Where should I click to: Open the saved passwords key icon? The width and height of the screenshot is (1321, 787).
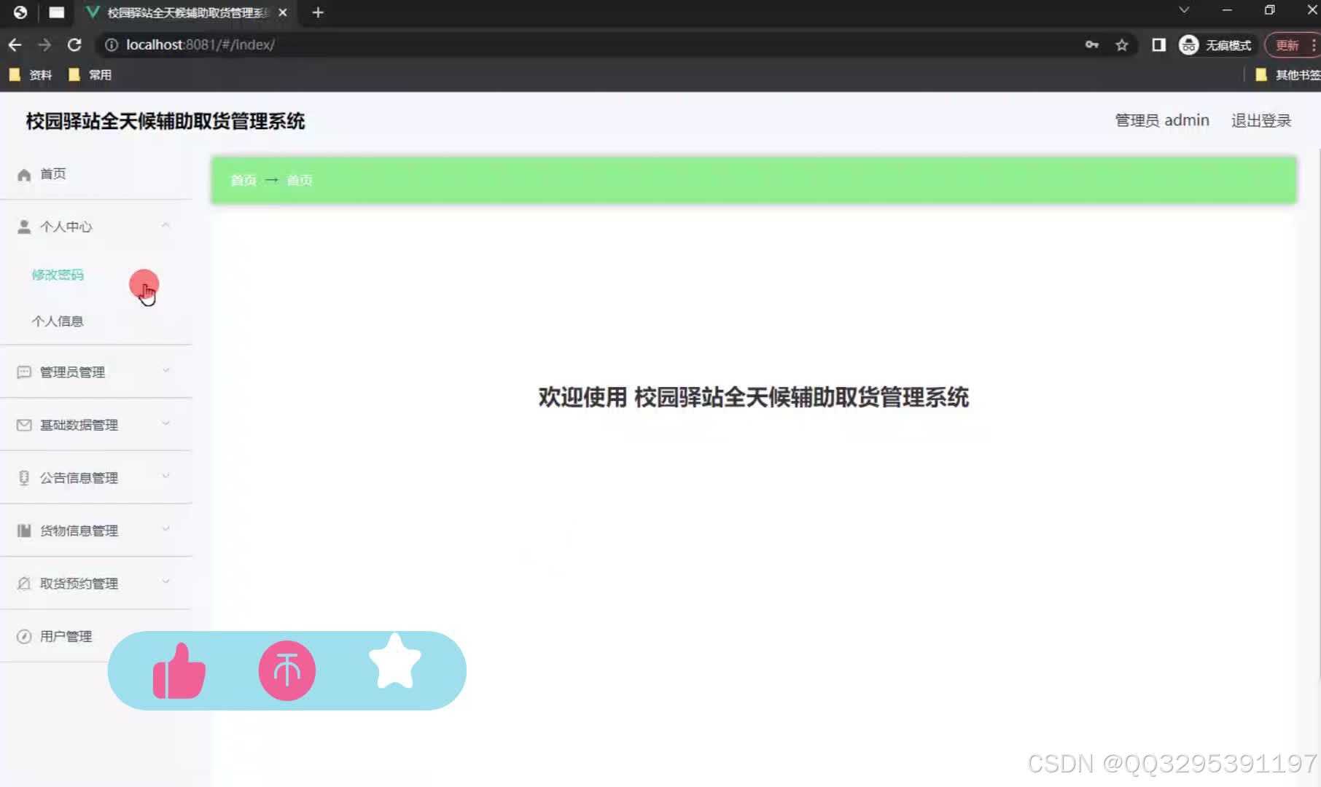(1091, 45)
